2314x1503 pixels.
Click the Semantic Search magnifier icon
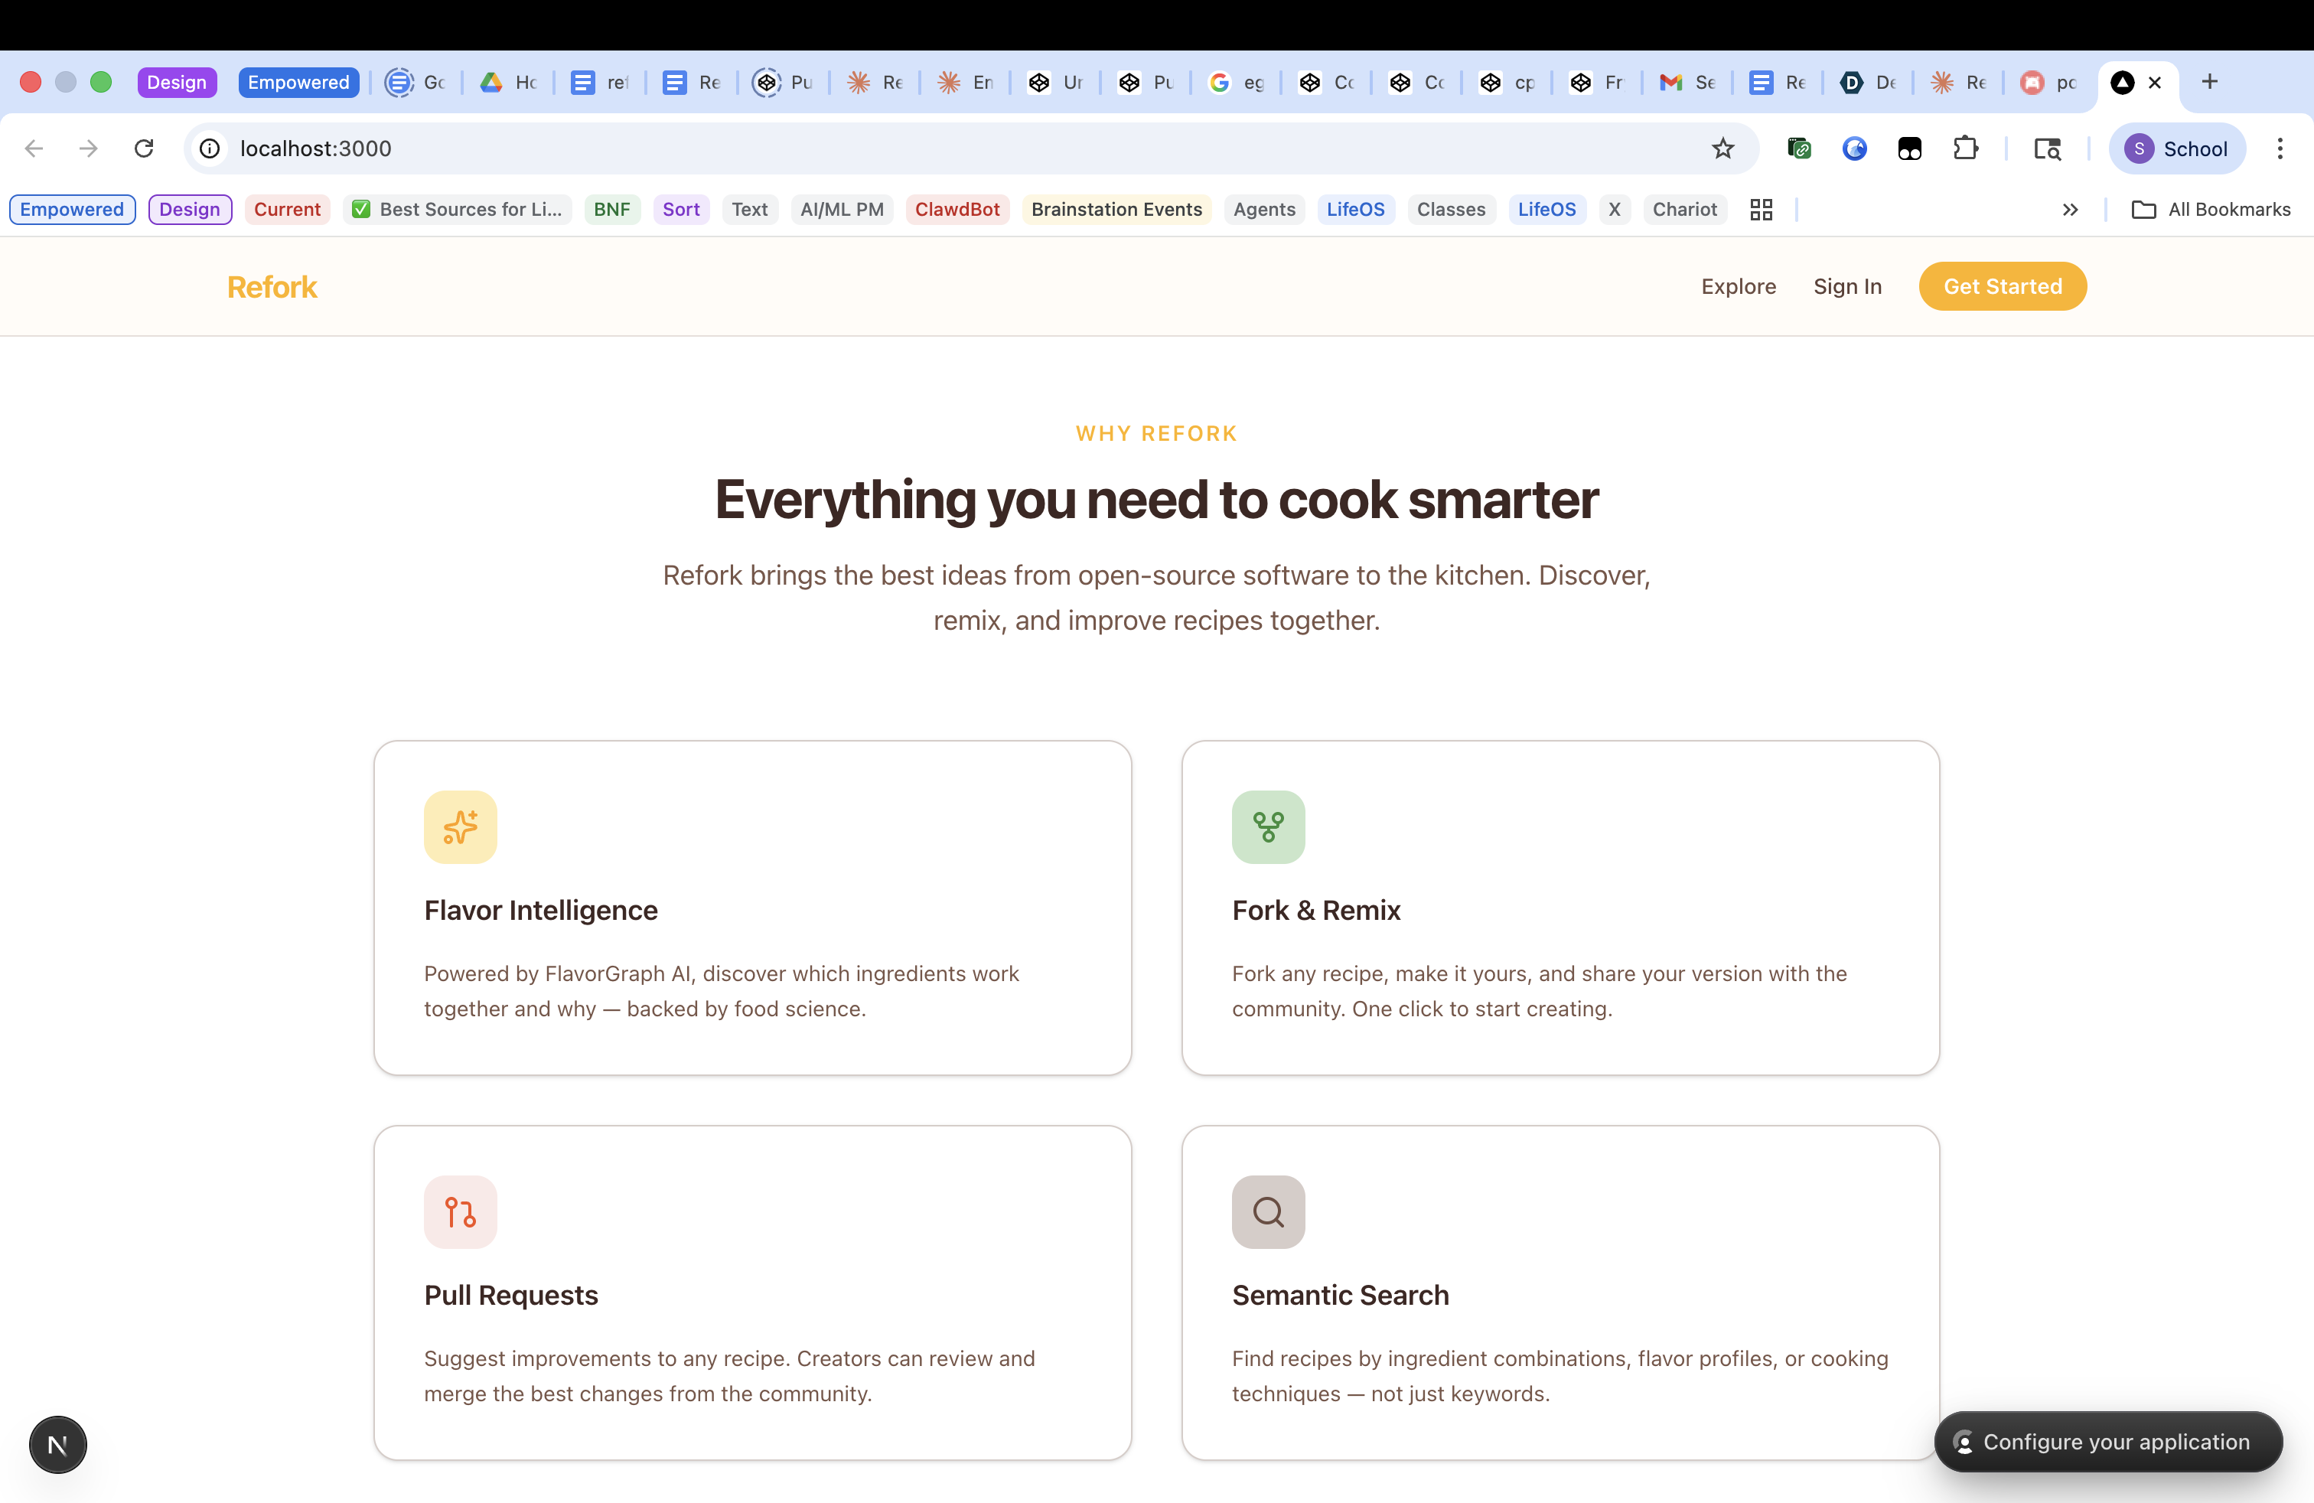[x=1268, y=1212]
